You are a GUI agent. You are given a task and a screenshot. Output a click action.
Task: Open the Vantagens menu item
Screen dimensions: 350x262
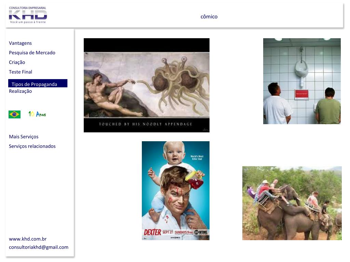20,43
